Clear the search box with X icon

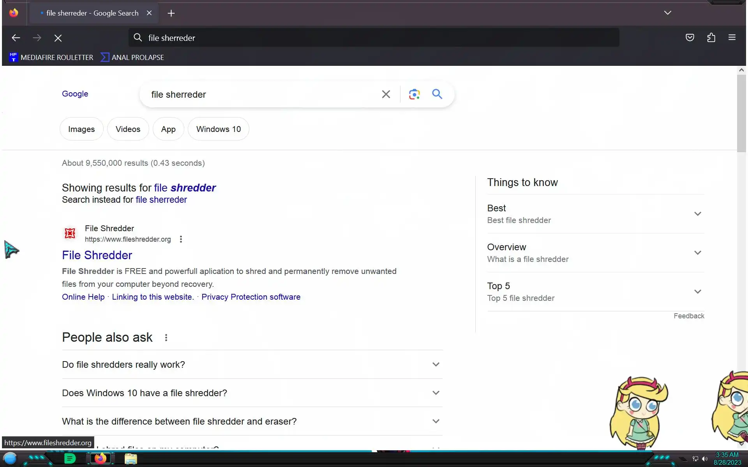[x=386, y=94]
